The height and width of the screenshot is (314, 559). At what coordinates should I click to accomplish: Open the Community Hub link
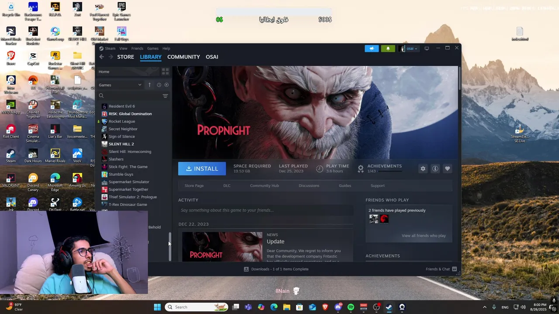tap(264, 186)
